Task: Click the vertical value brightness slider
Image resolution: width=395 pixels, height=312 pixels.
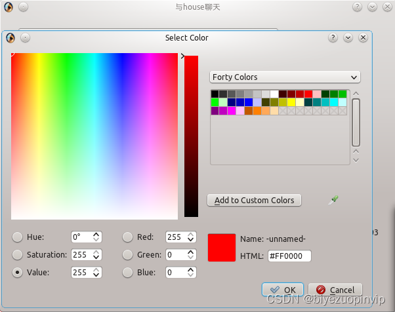Action: [191, 136]
